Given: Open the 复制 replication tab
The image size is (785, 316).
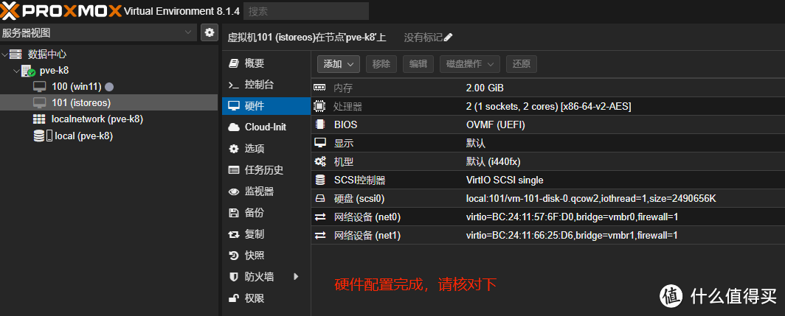Looking at the screenshot, I should [x=266, y=234].
